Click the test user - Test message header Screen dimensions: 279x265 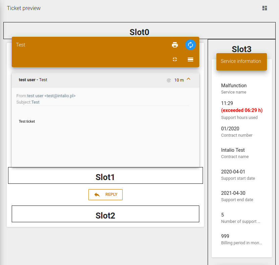tap(105, 80)
